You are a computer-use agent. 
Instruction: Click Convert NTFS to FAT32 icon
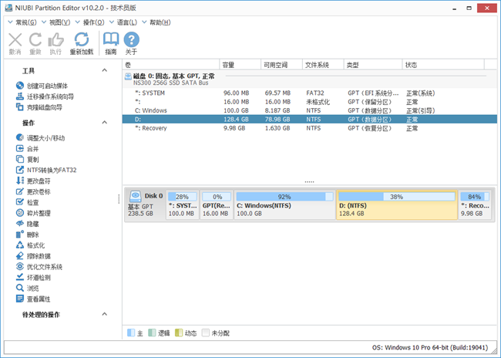coord(20,170)
